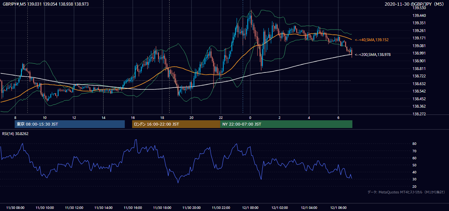Click the bottom date label 11/30 12:00
The width and height of the screenshot is (449, 211).
coord(74,208)
